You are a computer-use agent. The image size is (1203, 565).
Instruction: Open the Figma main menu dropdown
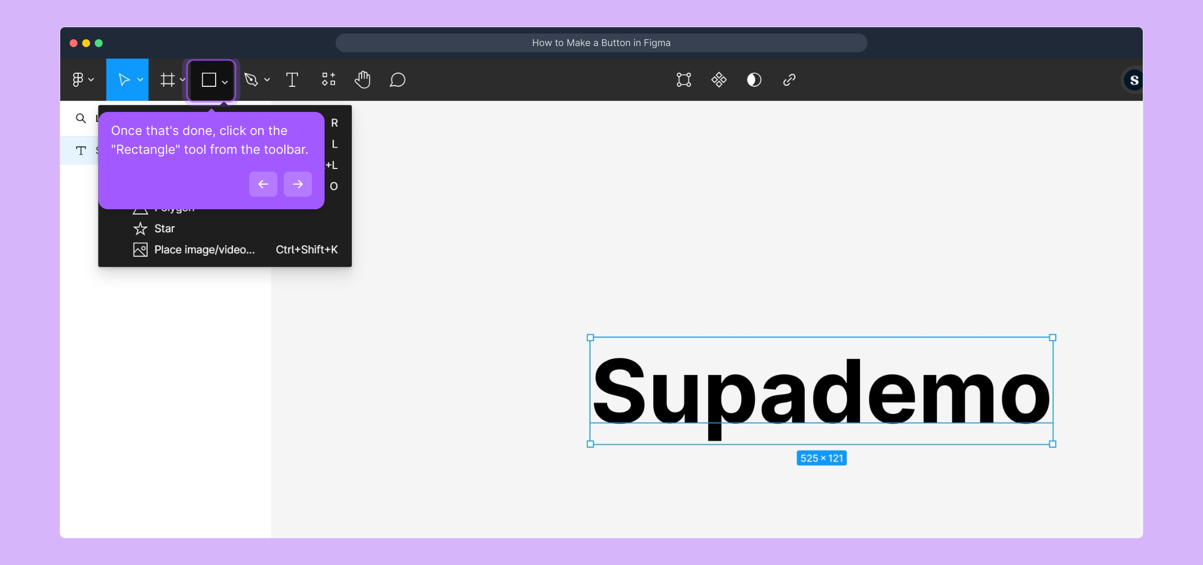(x=83, y=80)
